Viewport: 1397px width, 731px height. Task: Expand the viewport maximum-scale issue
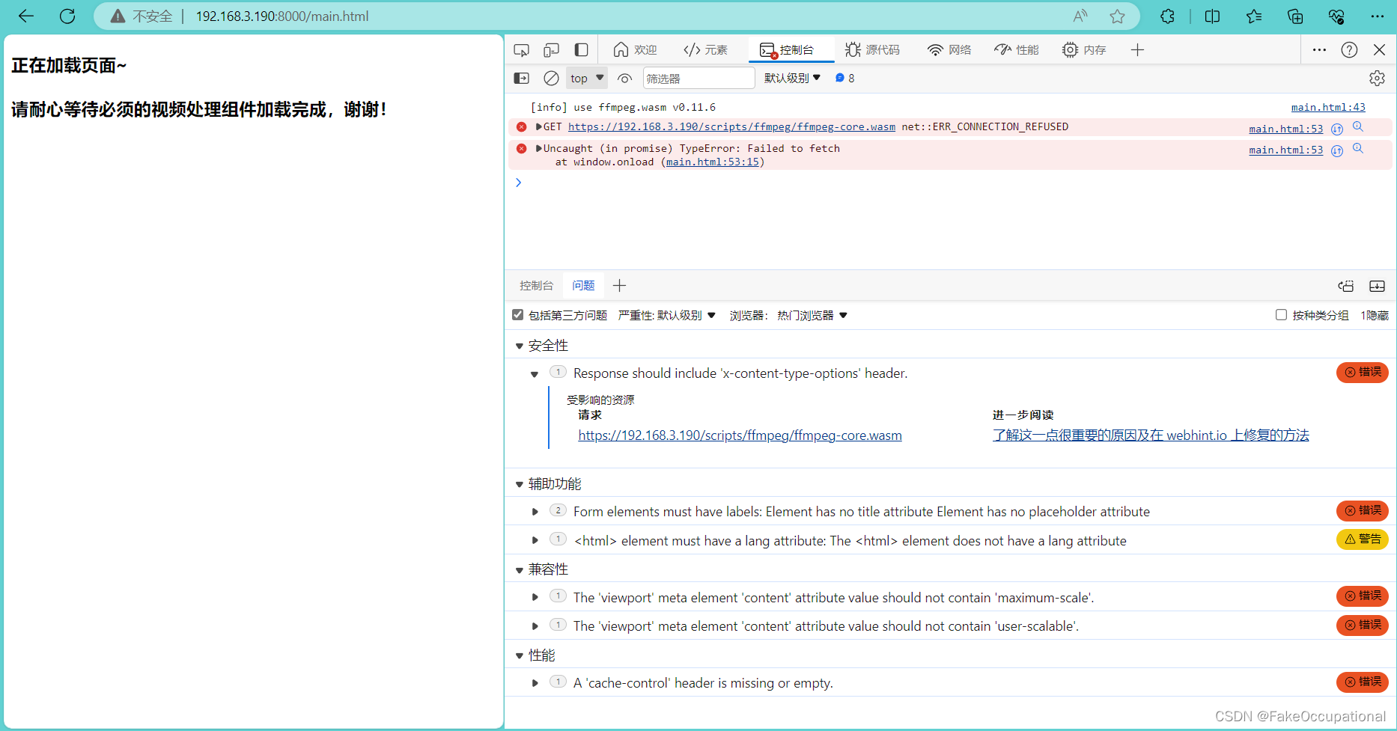tap(535, 597)
